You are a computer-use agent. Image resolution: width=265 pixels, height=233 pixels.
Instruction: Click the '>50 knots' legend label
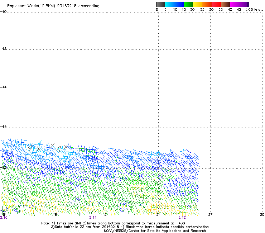coord(255,10)
